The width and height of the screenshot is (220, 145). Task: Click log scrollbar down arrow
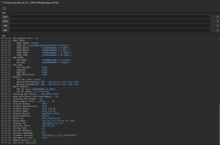point(219,143)
